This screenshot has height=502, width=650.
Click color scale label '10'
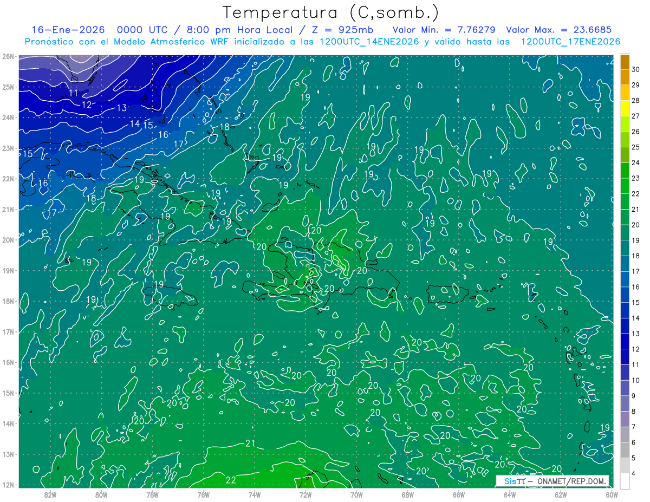[x=636, y=380]
